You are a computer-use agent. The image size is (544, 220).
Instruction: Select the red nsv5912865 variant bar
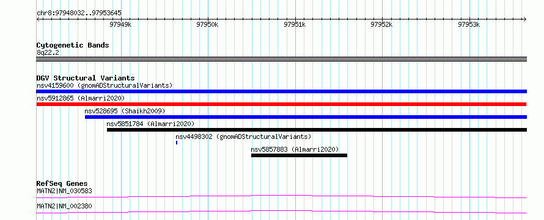point(281,104)
